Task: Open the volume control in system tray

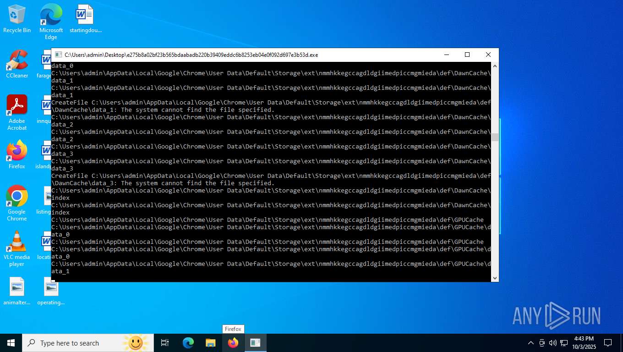Action: (553, 343)
